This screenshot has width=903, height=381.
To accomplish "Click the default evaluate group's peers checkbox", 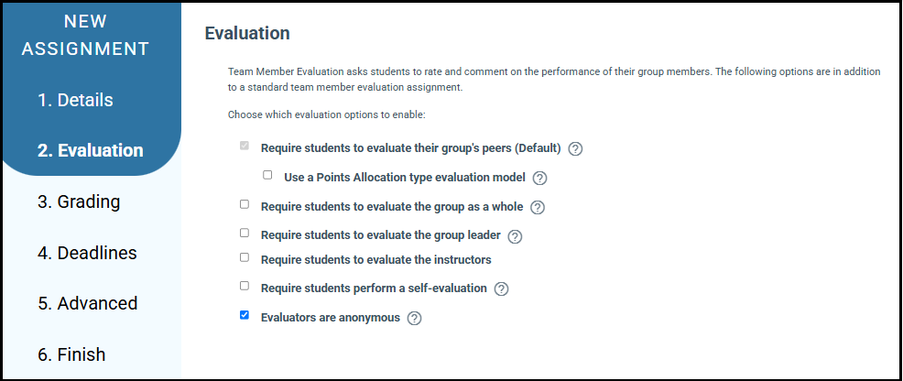I will coord(245,146).
